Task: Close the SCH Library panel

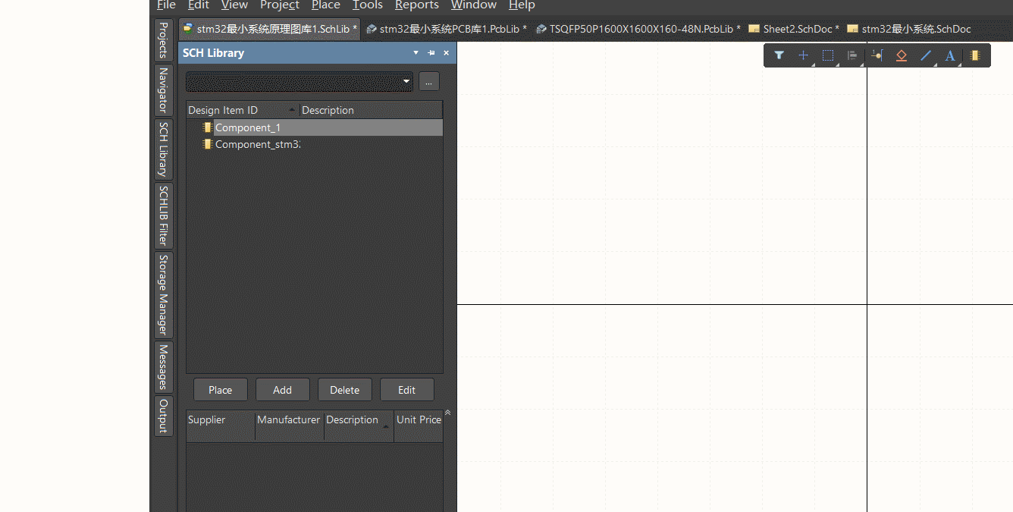Action: (447, 53)
